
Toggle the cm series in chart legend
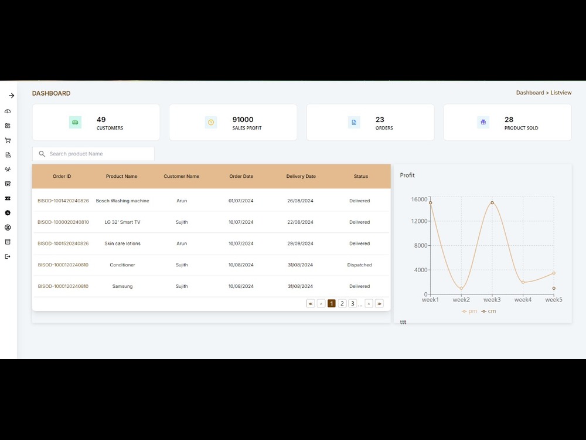[x=489, y=312]
